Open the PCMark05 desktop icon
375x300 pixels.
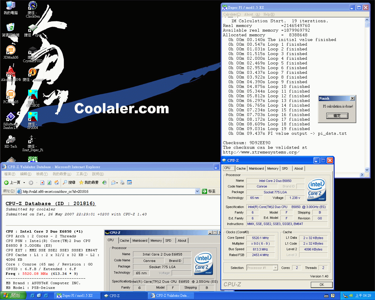(11, 97)
